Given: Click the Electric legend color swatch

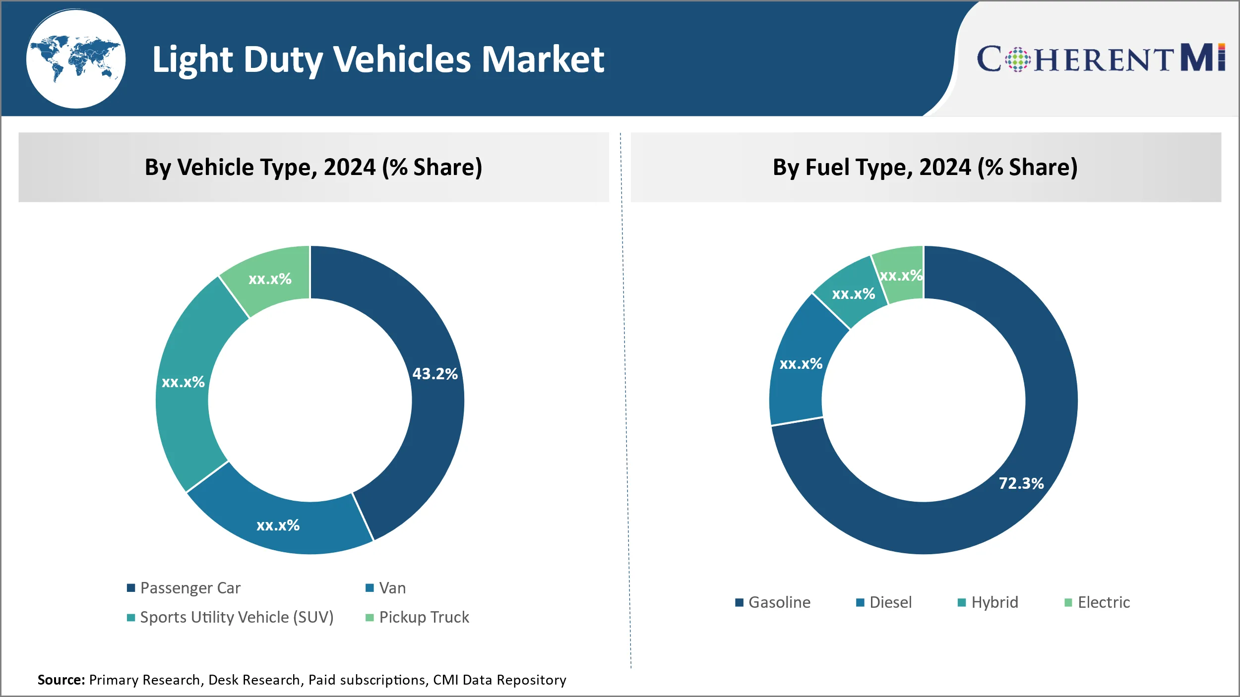Looking at the screenshot, I should [1068, 602].
